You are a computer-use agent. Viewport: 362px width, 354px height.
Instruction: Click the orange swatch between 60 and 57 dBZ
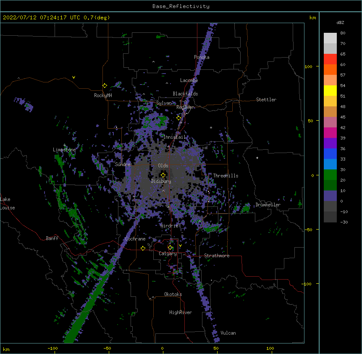(330, 69)
